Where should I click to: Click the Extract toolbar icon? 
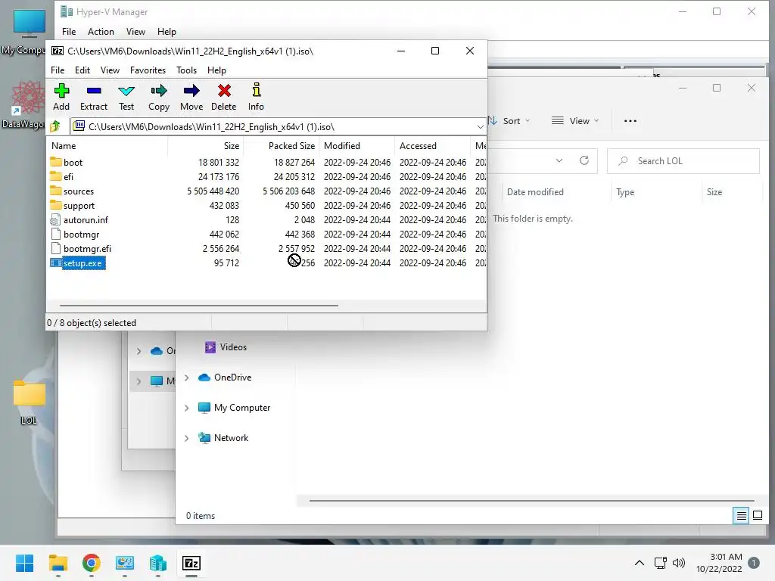[x=93, y=97]
